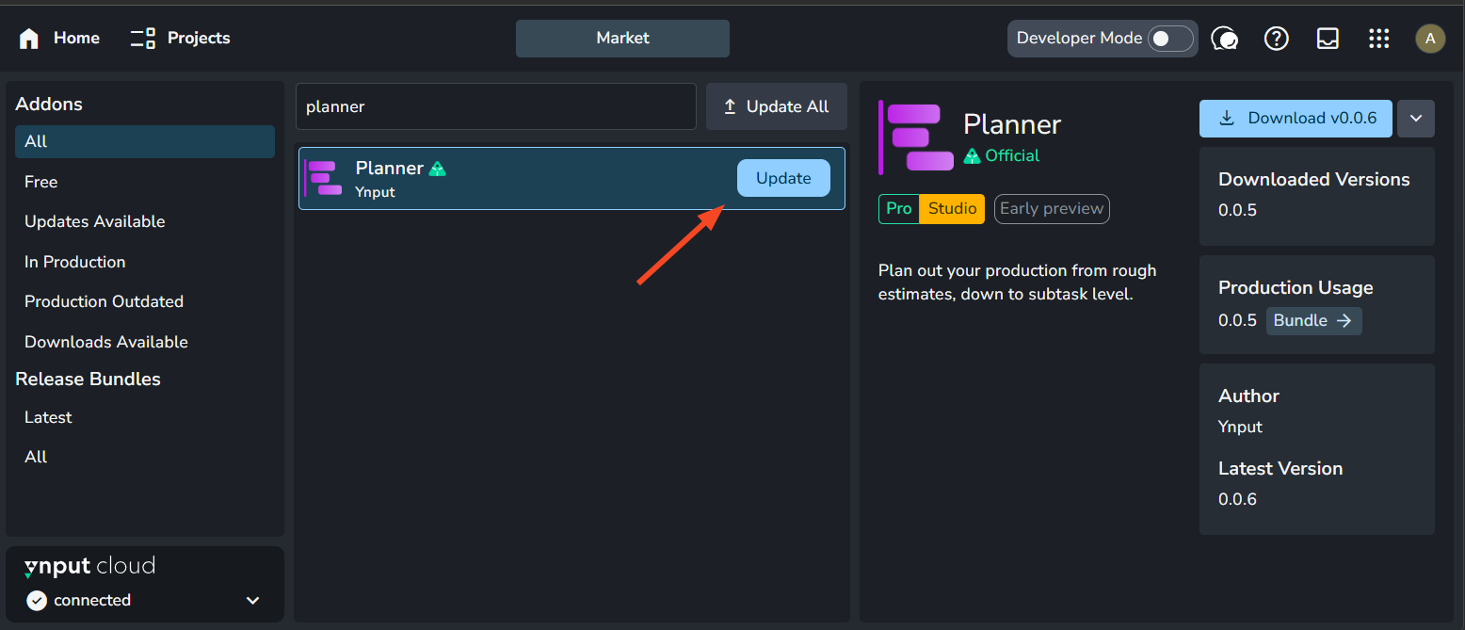Open the Projects section
Screen dimensions: 1465x630
pos(180,39)
